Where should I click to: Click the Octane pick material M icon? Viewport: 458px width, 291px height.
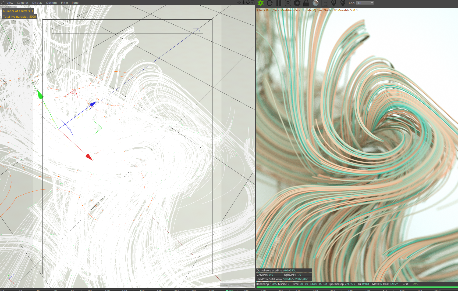point(343,3)
